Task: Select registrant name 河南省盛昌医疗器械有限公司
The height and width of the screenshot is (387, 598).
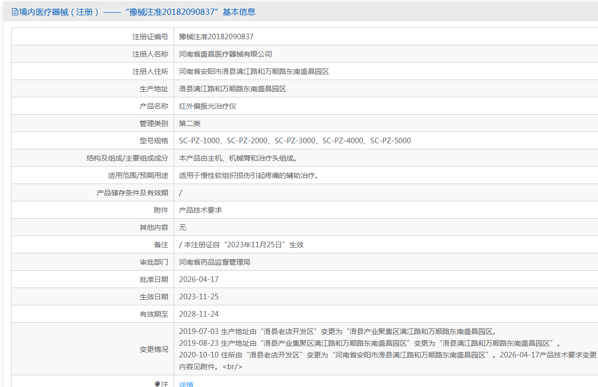Action: coord(225,54)
